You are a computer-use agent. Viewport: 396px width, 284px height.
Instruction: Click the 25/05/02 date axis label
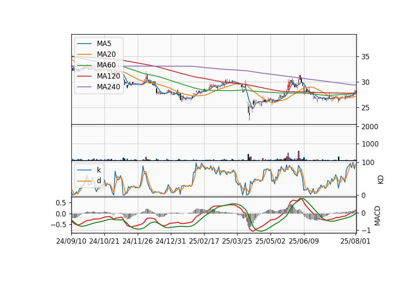pyautogui.click(x=271, y=241)
